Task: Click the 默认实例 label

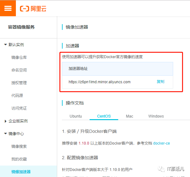Action: pos(16,44)
